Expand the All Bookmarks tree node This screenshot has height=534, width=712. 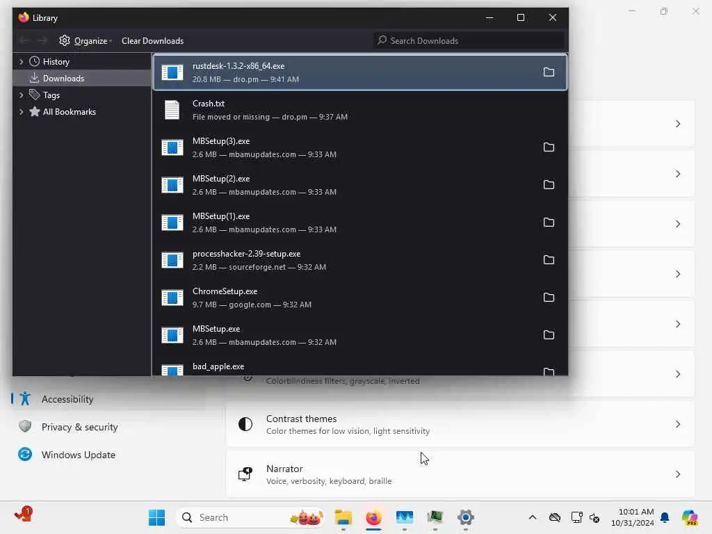coord(21,112)
